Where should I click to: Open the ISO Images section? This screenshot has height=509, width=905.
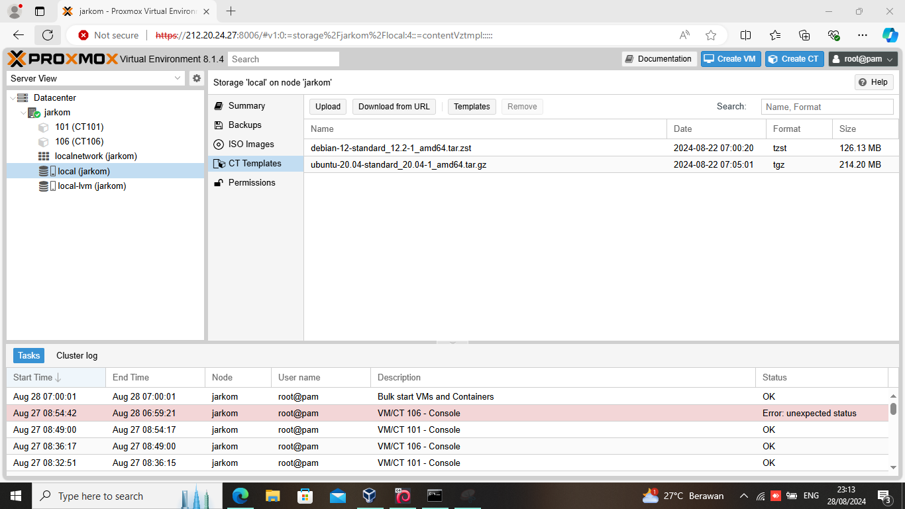[x=255, y=144]
